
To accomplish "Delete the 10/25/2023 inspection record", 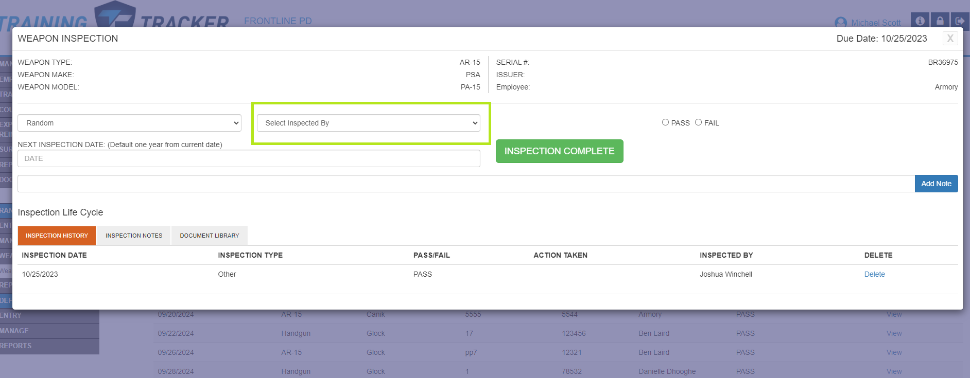I will (874, 274).
